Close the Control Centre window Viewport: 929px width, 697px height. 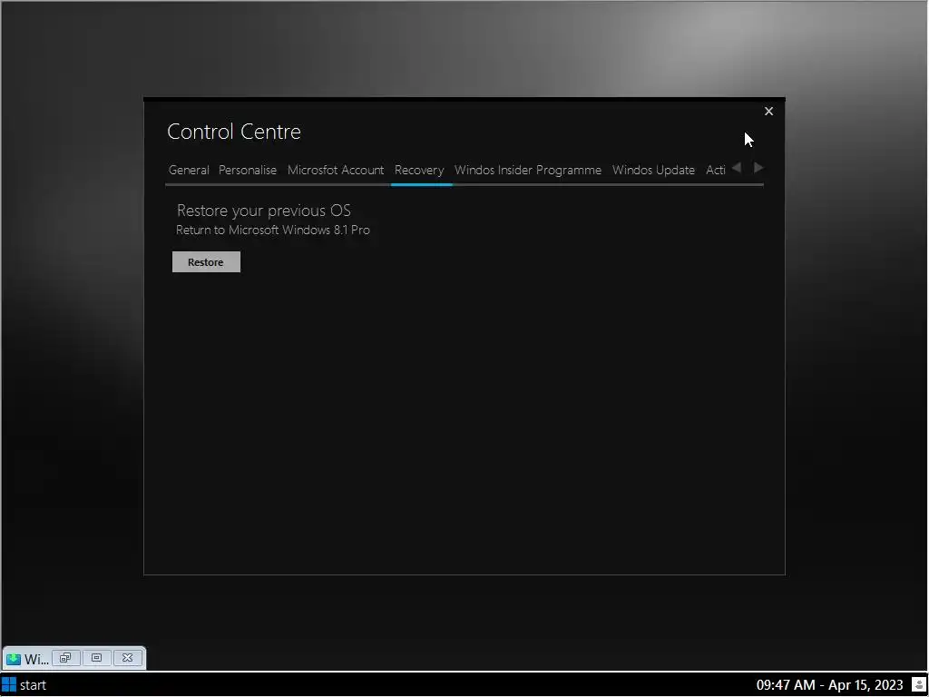point(768,112)
